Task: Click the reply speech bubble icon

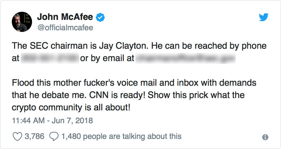Action: click(53, 136)
